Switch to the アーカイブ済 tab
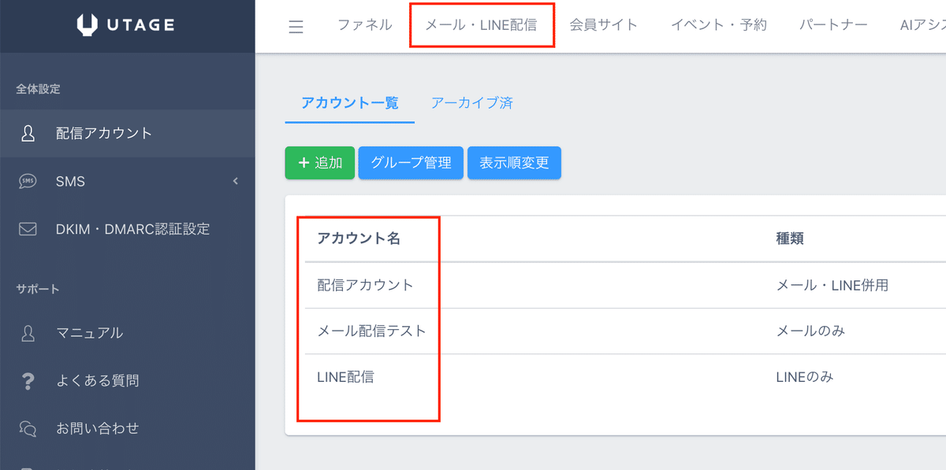The image size is (946, 470). pyautogui.click(x=472, y=102)
